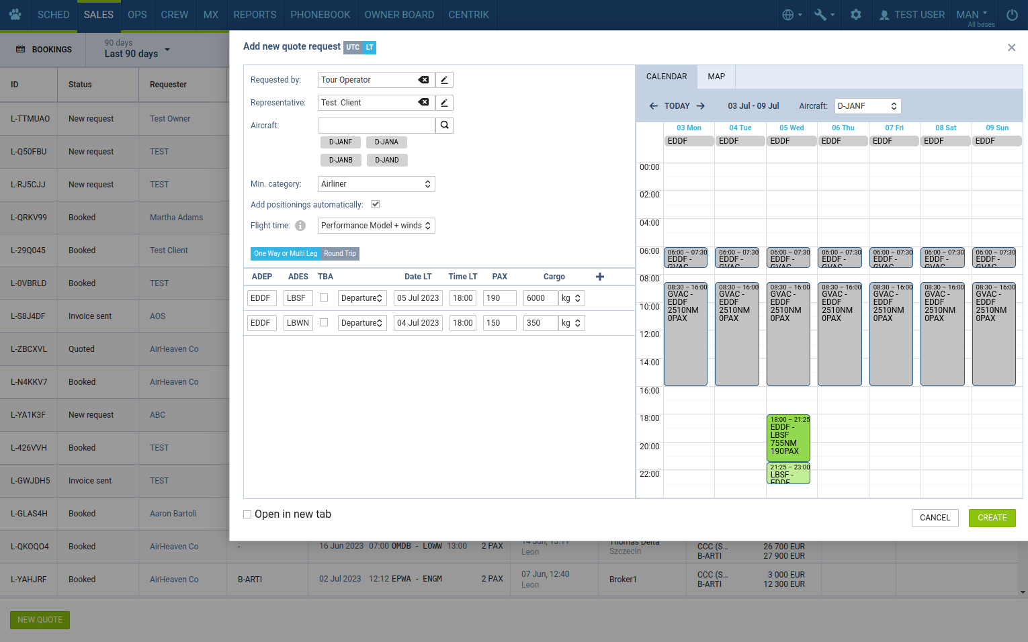This screenshot has width=1028, height=642.
Task: Switch to the MAP tab
Action: pos(716,77)
